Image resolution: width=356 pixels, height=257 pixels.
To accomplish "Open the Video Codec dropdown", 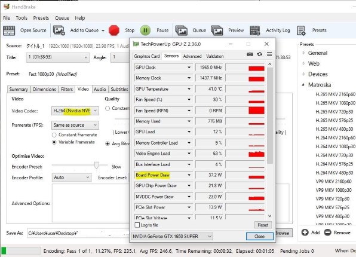I will coord(75,111).
